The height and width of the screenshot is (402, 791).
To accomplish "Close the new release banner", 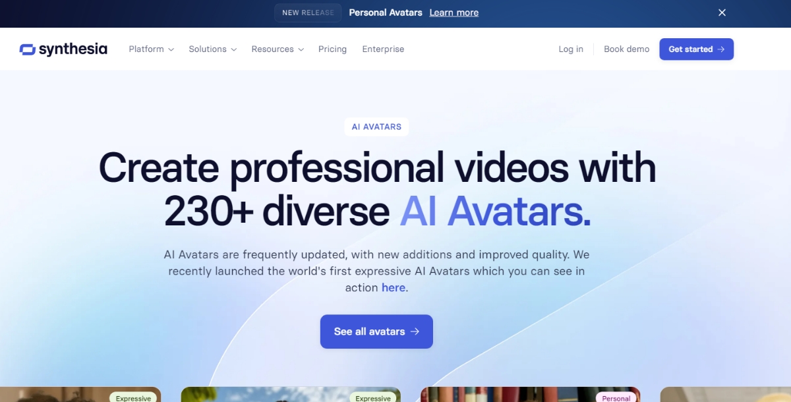I will 722,13.
